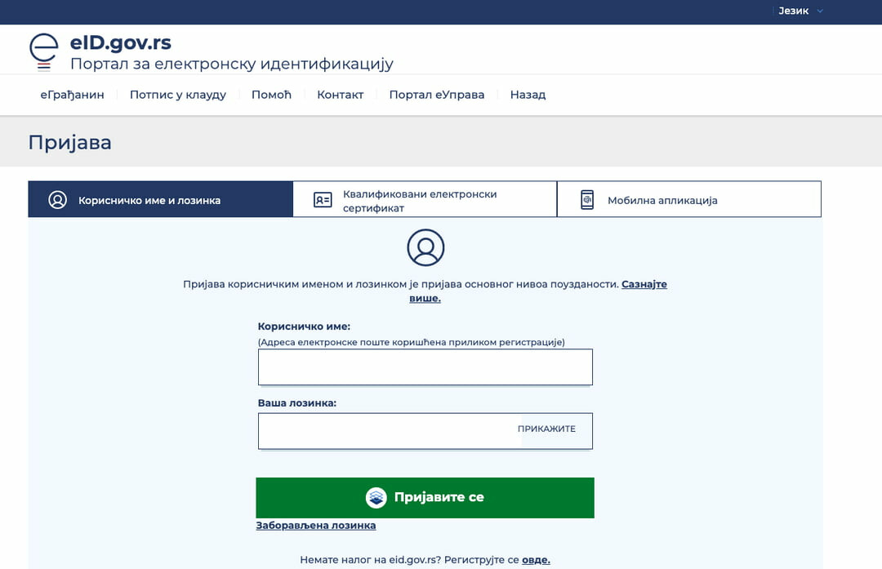
Task: Click the certificate card icon
Action: coord(323,200)
